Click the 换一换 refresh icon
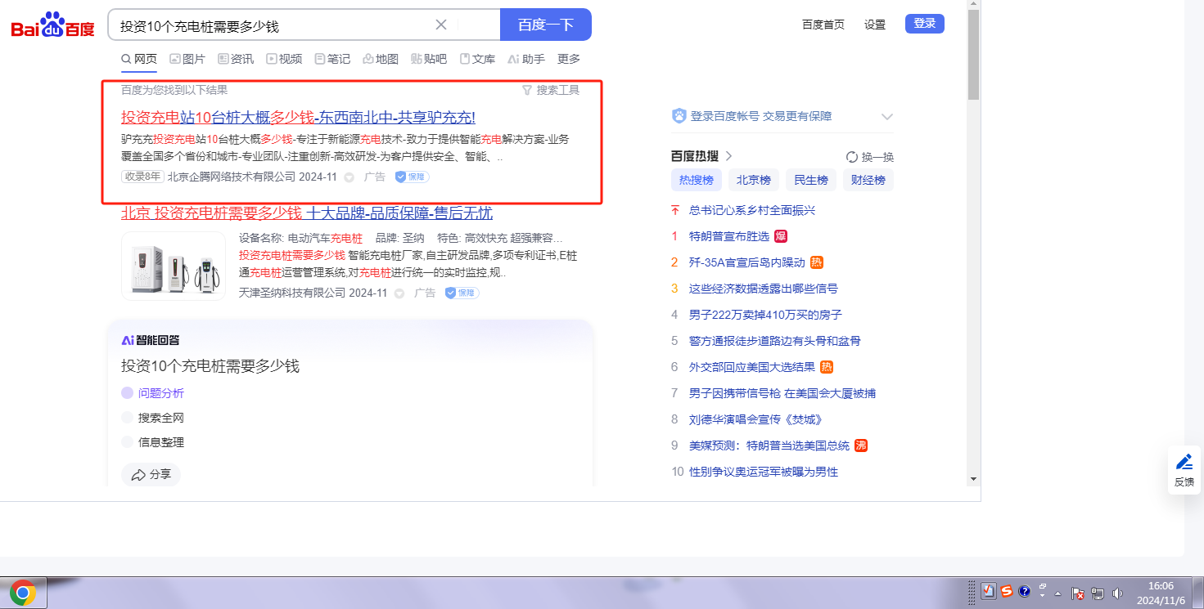Screen dimensions: 1204x609 pyautogui.click(x=851, y=157)
